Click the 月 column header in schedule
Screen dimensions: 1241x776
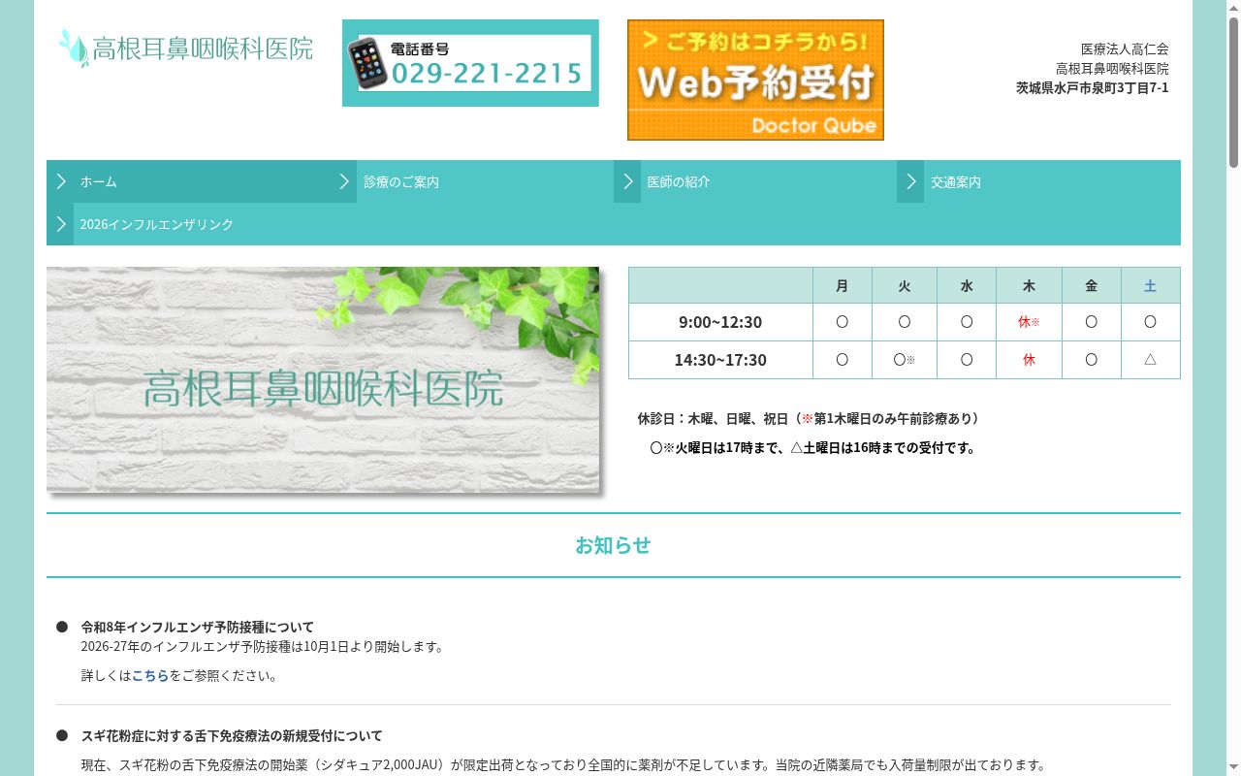click(x=842, y=285)
